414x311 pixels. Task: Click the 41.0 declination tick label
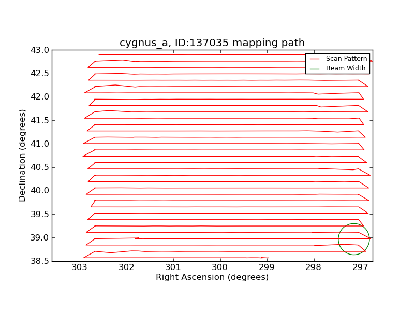pyautogui.click(x=40, y=144)
